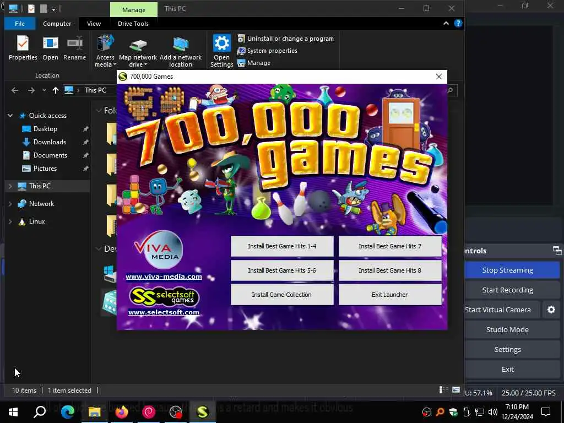Click Install Game Collection button
564x423 pixels.
[x=282, y=295]
